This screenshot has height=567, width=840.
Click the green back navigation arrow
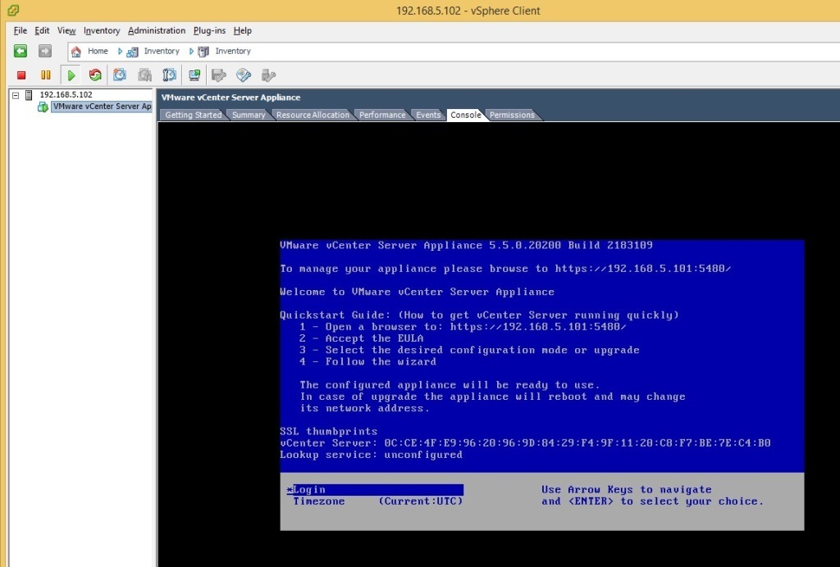[21, 51]
